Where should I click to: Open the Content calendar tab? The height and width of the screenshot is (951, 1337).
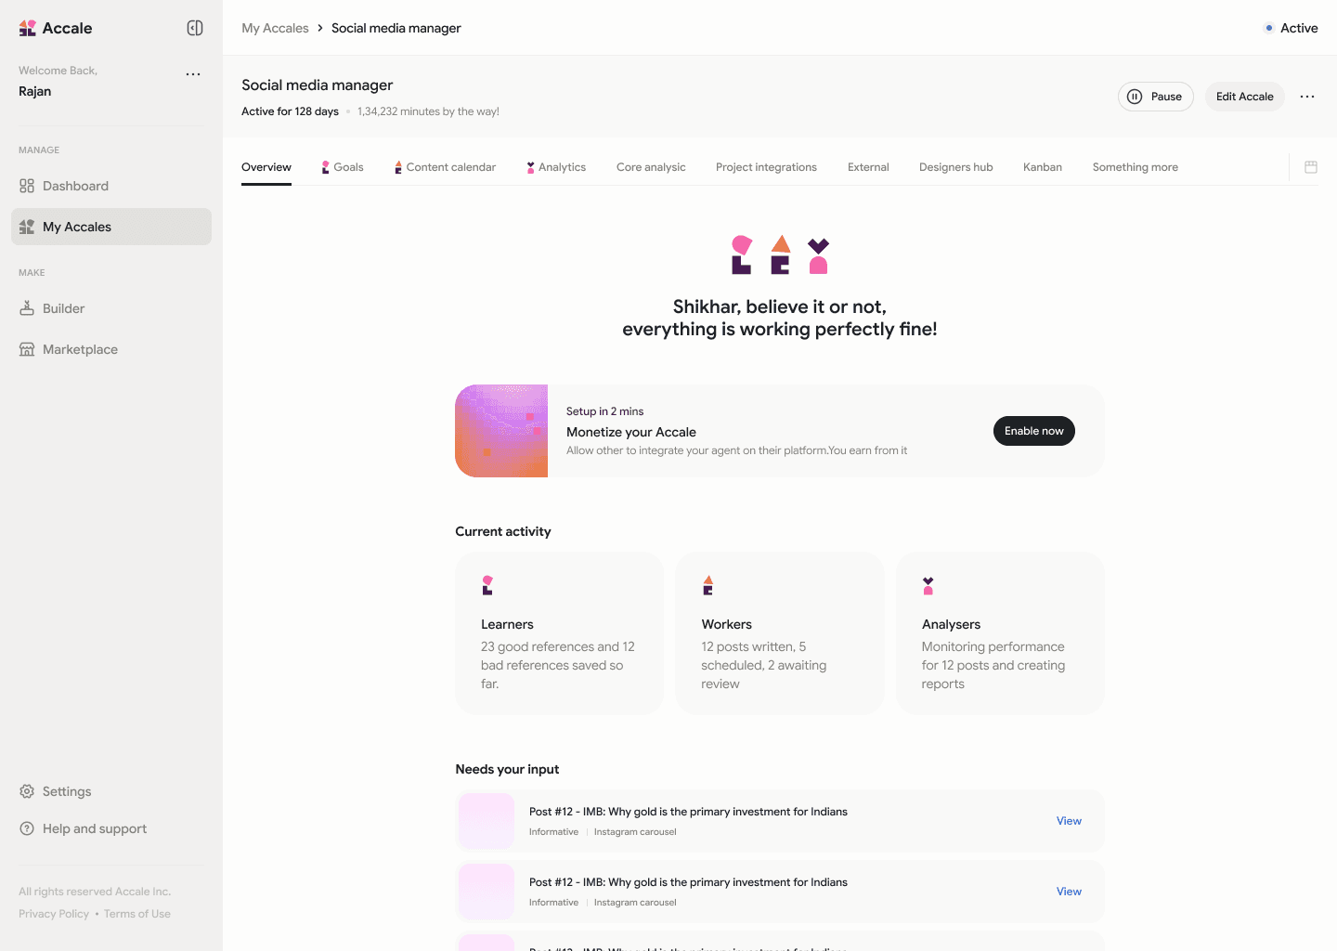pyautogui.click(x=445, y=167)
